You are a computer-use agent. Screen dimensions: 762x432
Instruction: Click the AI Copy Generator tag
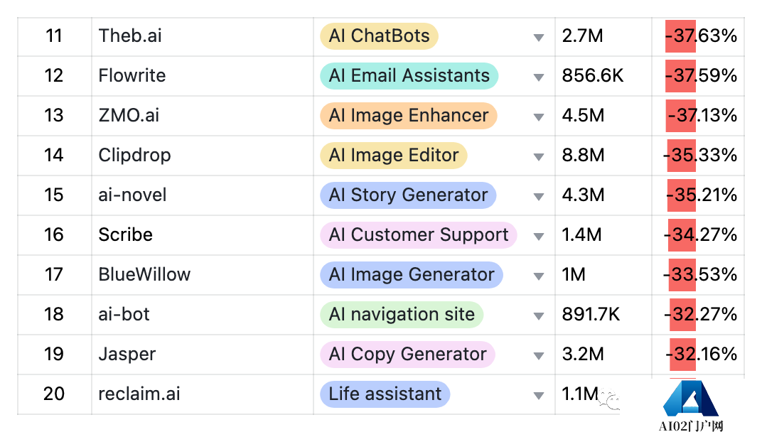[407, 355]
